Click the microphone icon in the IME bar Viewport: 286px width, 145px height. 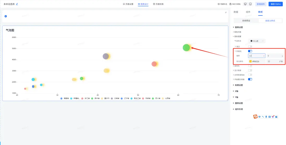pyautogui.click(x=266, y=117)
